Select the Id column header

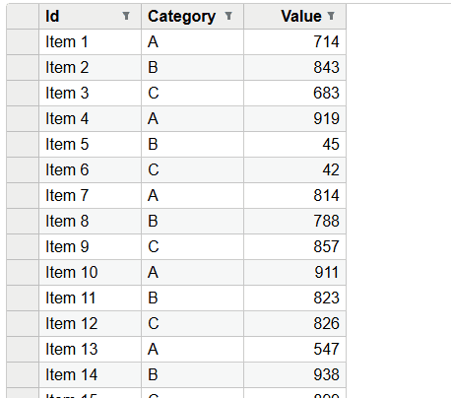[x=91, y=16]
